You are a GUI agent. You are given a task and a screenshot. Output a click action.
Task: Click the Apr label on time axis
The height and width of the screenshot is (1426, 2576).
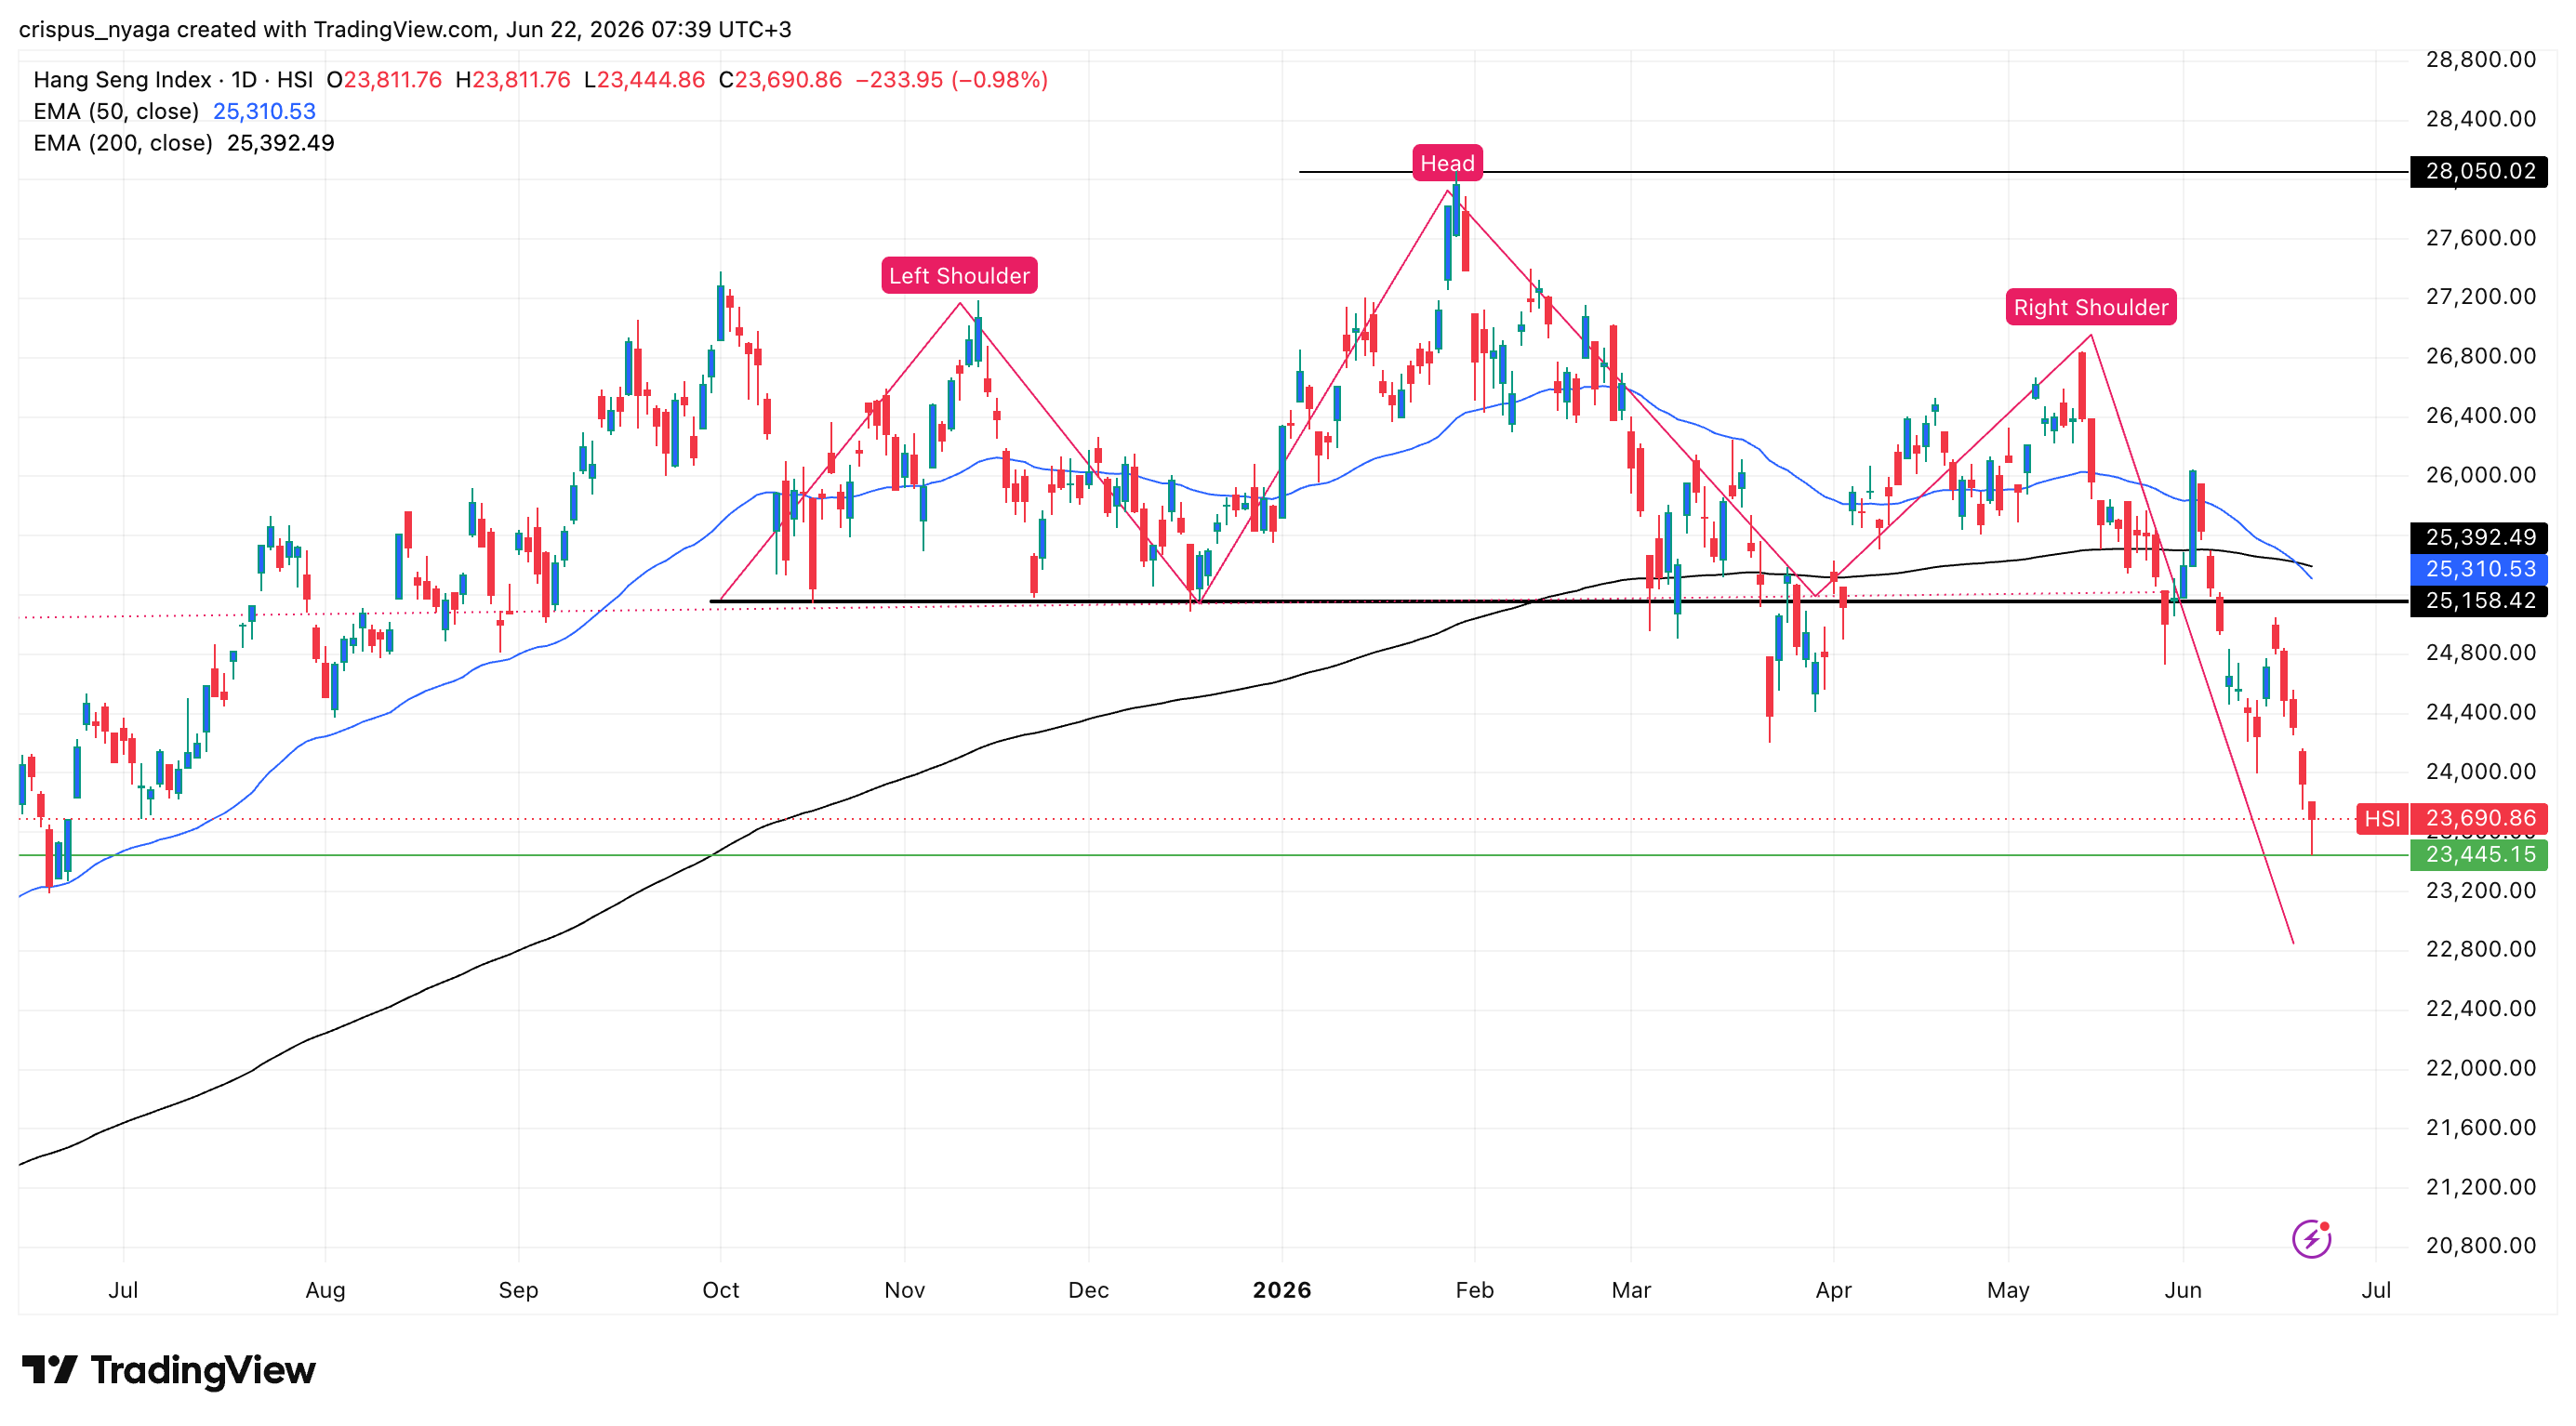pos(1833,1290)
